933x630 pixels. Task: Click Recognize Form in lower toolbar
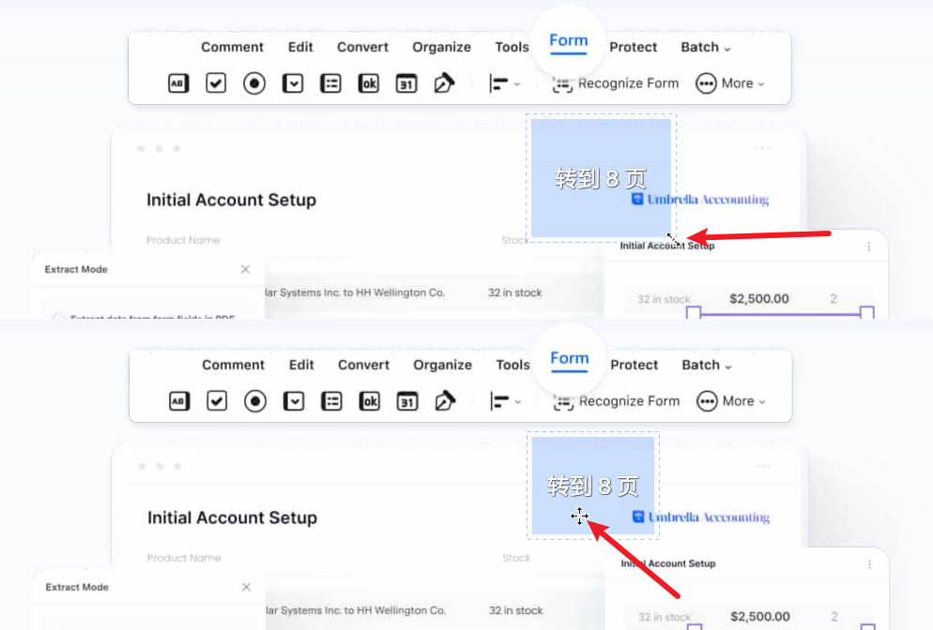[x=617, y=401]
